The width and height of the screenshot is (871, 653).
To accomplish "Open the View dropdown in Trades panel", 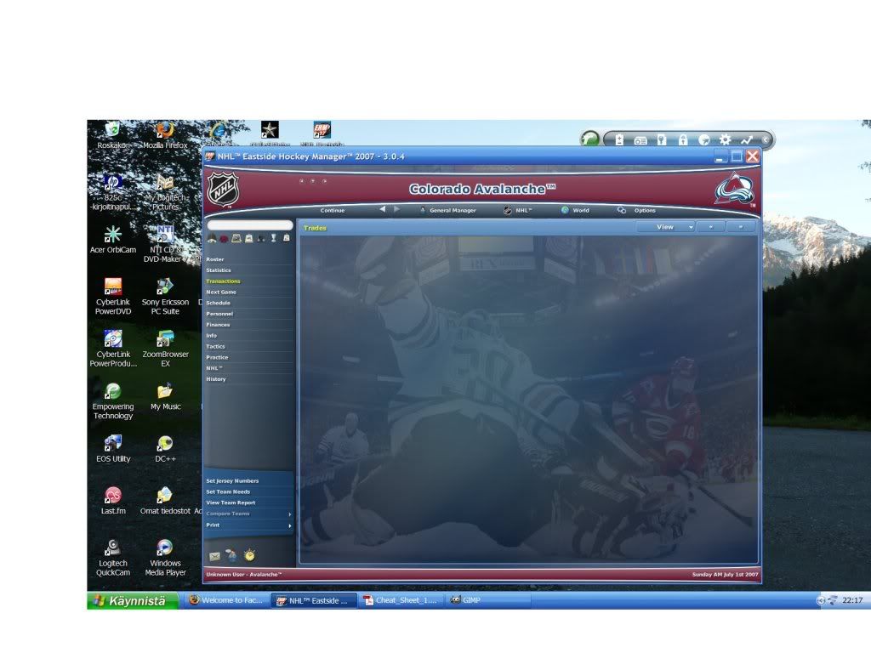I will pyautogui.click(x=666, y=227).
